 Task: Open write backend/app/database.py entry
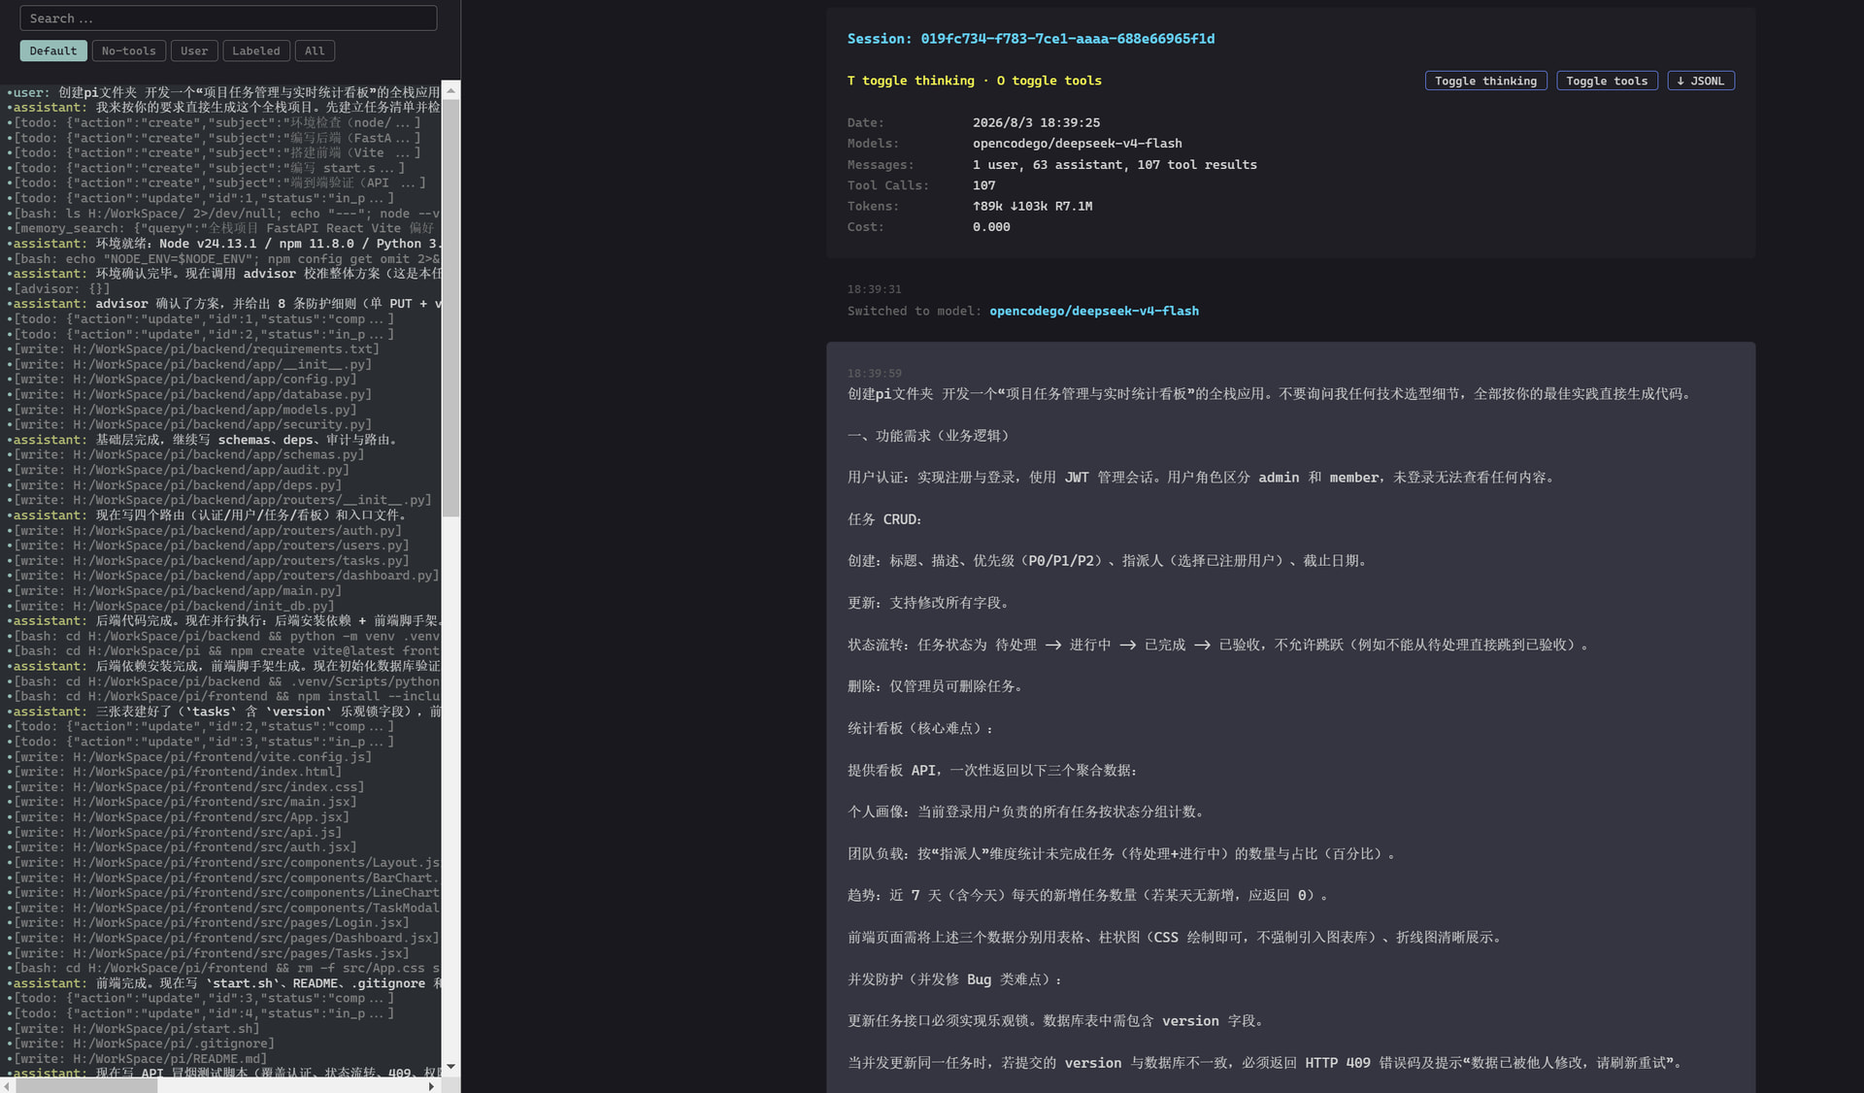(x=192, y=394)
